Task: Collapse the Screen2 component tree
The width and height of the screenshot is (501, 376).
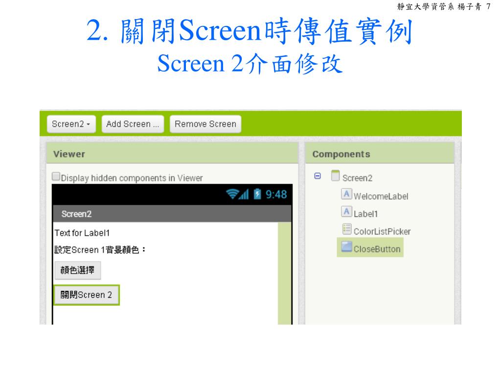Action: pyautogui.click(x=317, y=176)
